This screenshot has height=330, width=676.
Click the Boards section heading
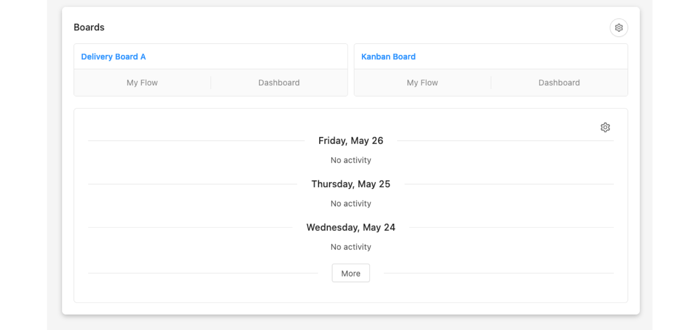coord(89,27)
